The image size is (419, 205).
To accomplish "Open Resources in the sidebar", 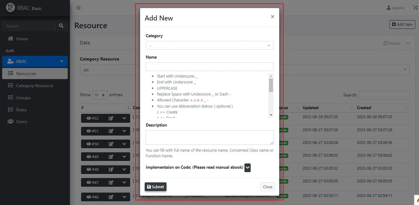I will pyautogui.click(x=35, y=74).
